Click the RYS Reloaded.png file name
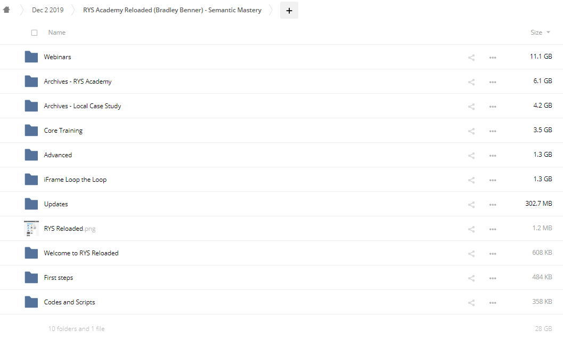563x339 pixels. coord(70,229)
